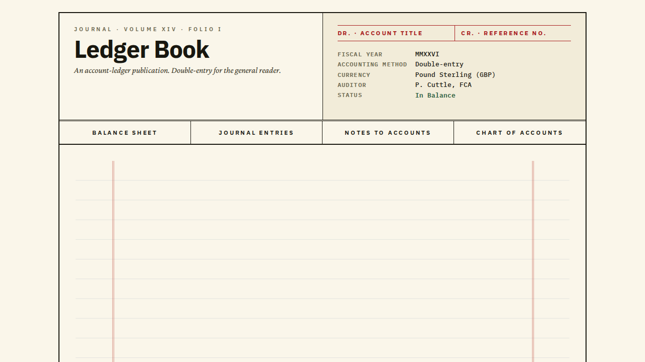Screen dimensions: 645x362
Task: Click Journal Volume XIV Folio I line
Action: 148,29
